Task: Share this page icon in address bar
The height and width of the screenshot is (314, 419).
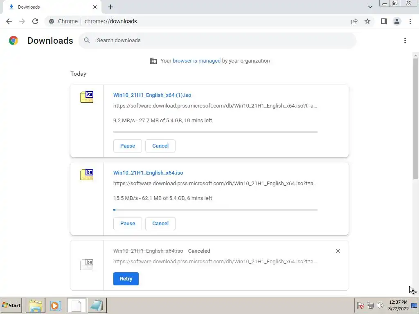Action: pos(354,21)
